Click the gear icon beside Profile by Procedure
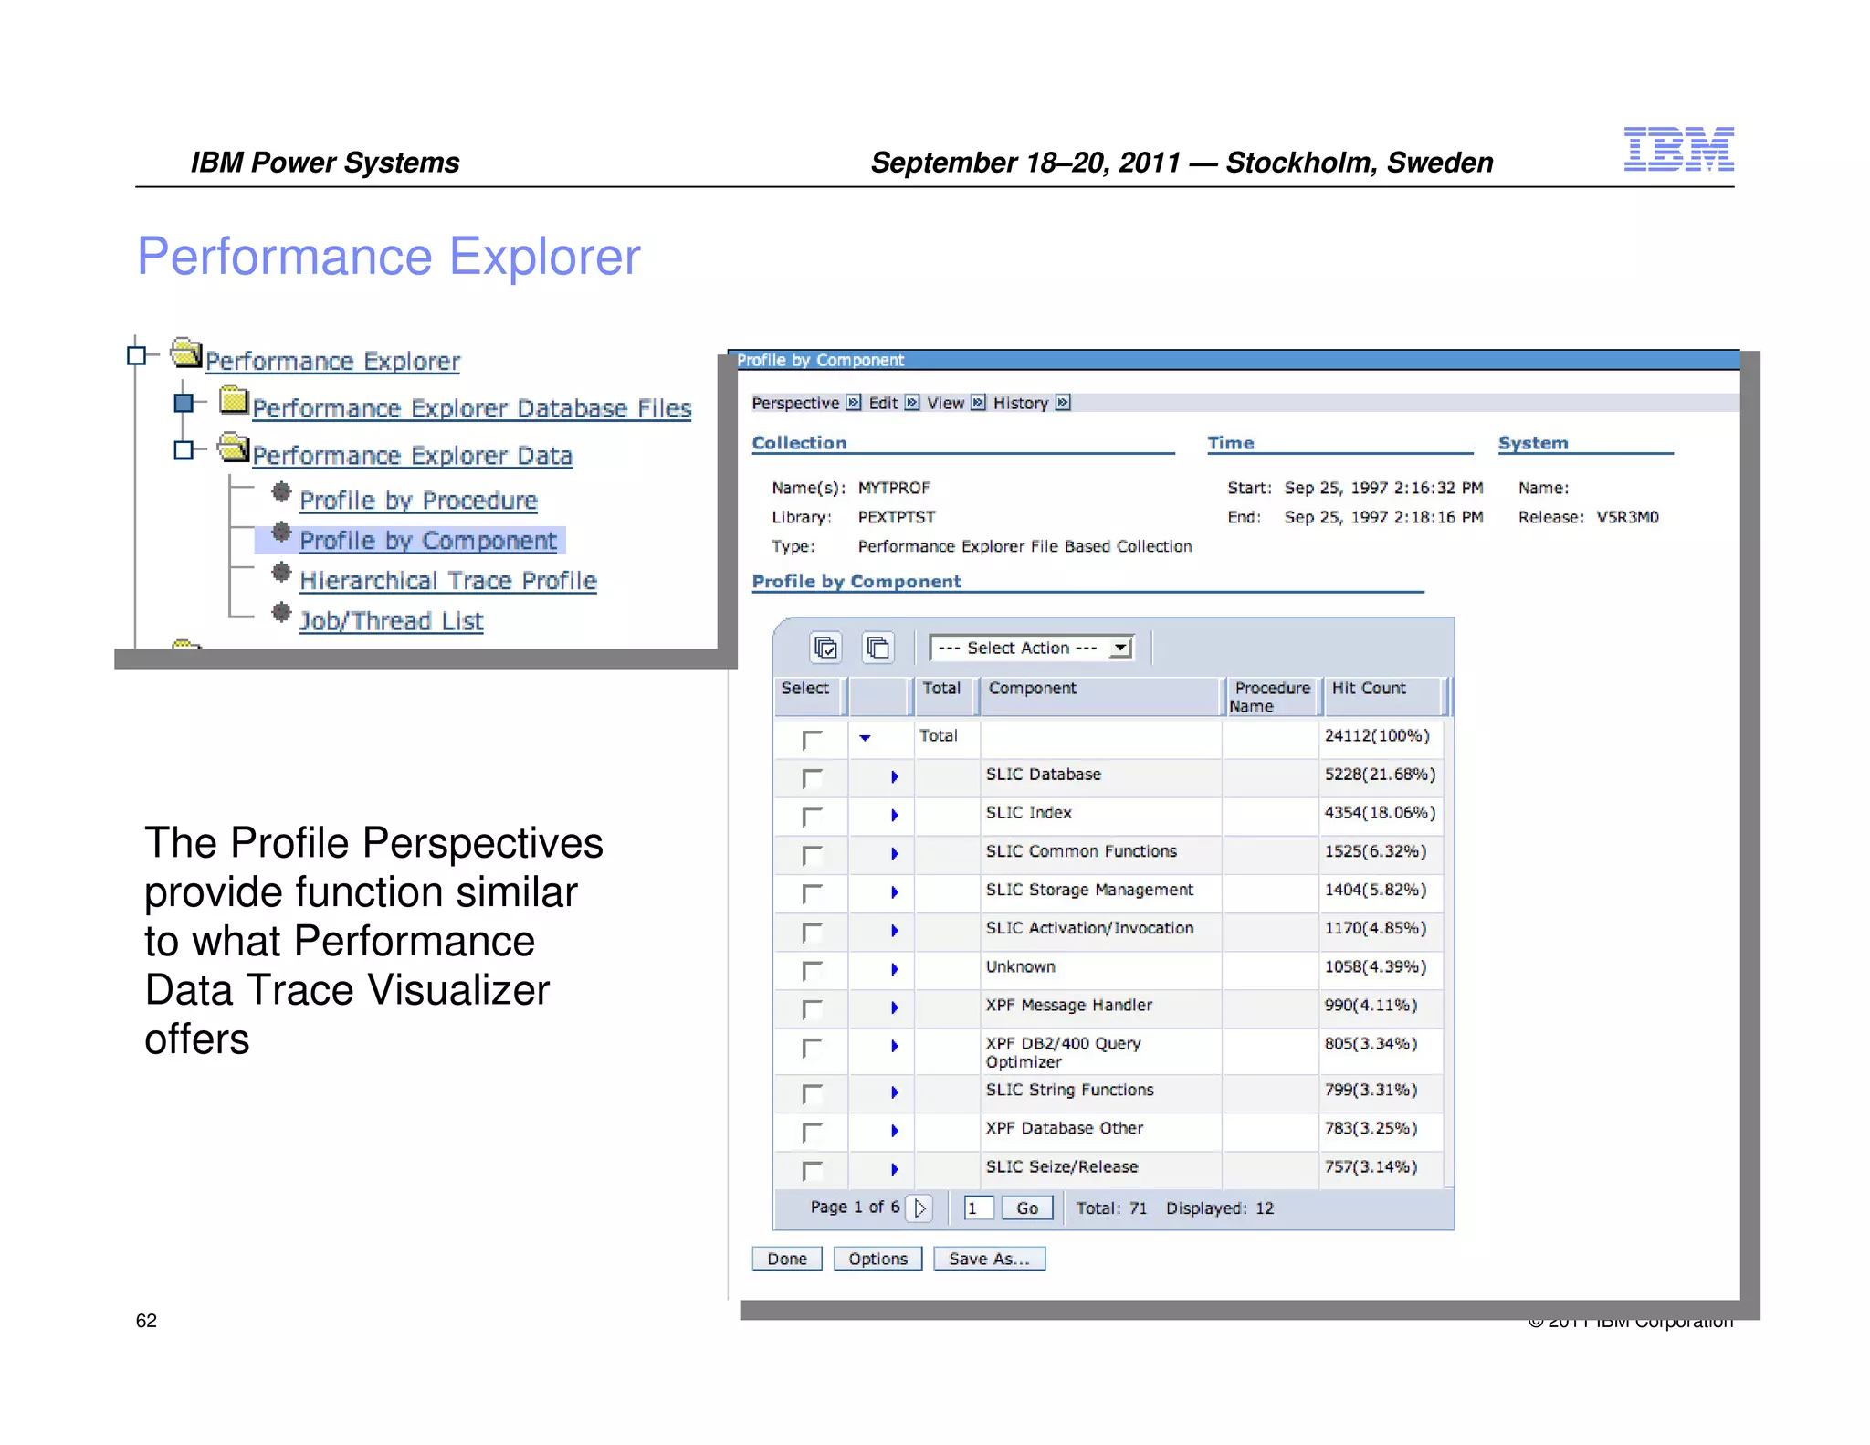Screen dimensions: 1870x1445 coord(281,492)
